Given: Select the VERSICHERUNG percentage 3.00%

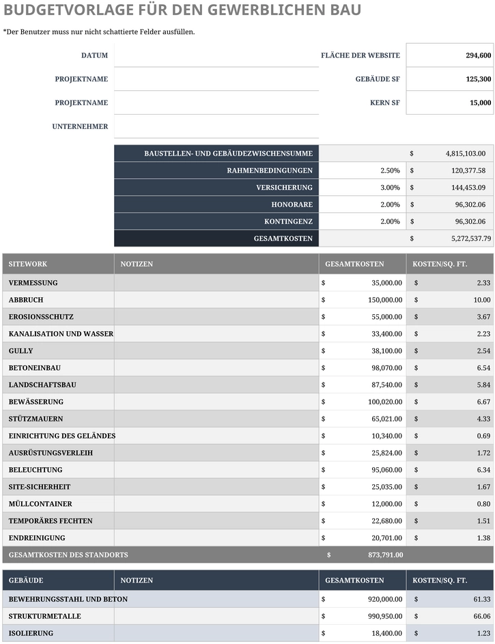Looking at the screenshot, I should 363,187.
